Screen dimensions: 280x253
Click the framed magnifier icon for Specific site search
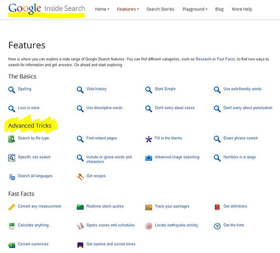coord(12,158)
